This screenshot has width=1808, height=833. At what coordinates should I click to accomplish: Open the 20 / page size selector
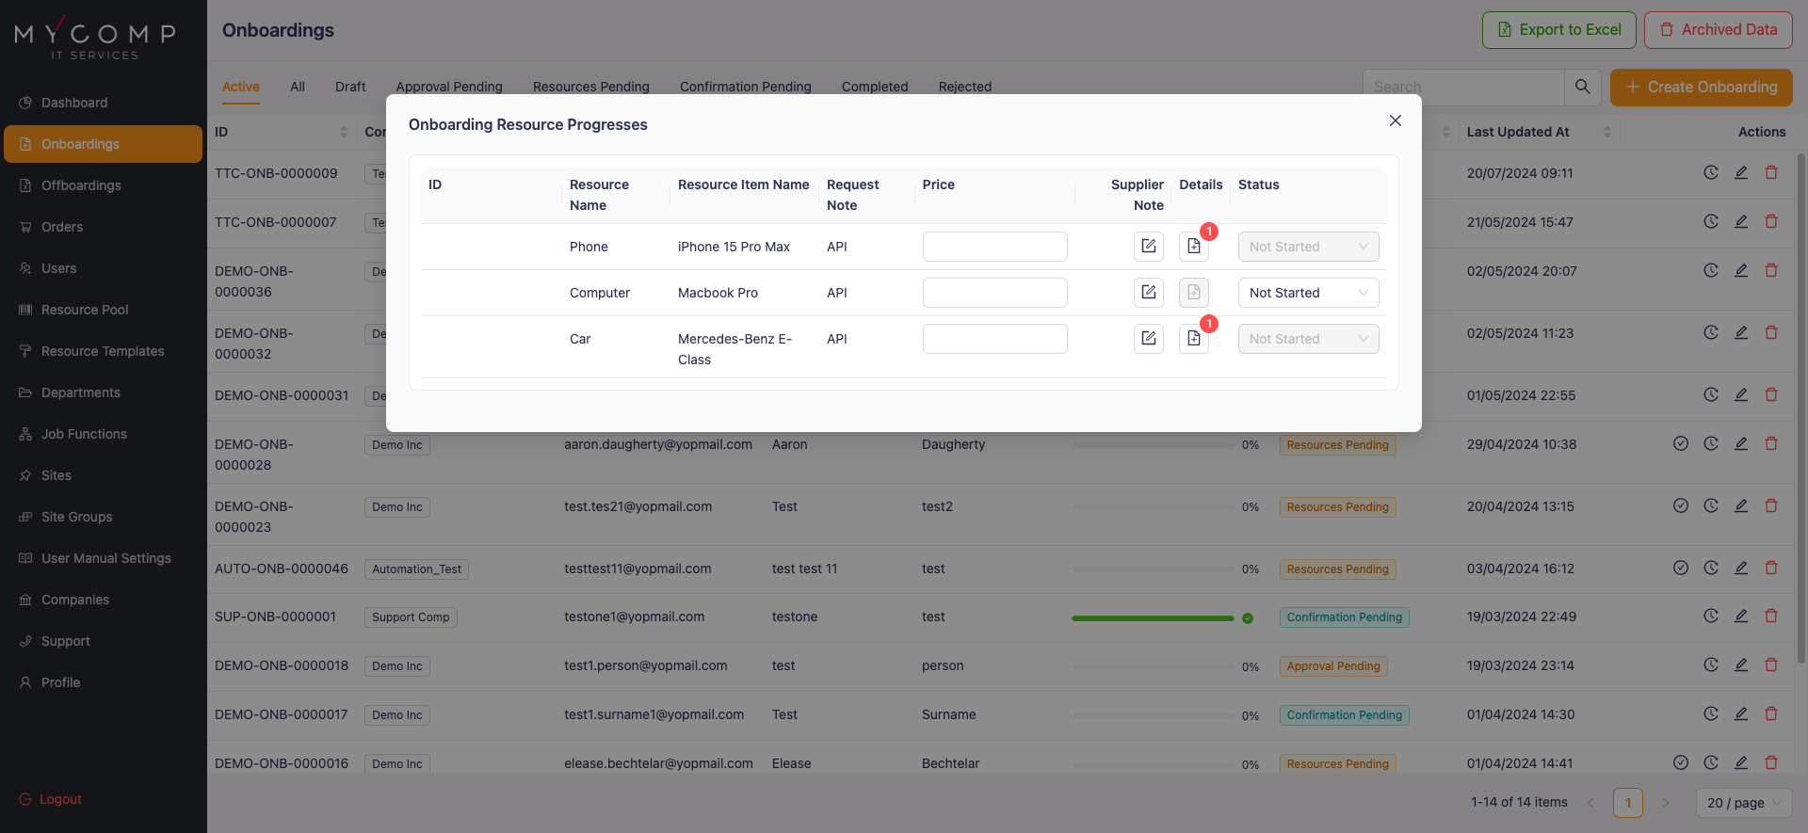coord(1743,803)
